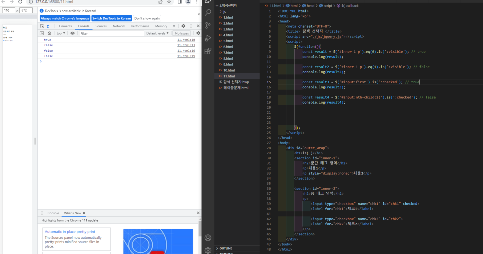483x254 pixels.
Task: Click Always match Chrome's language button
Action: coord(65,18)
